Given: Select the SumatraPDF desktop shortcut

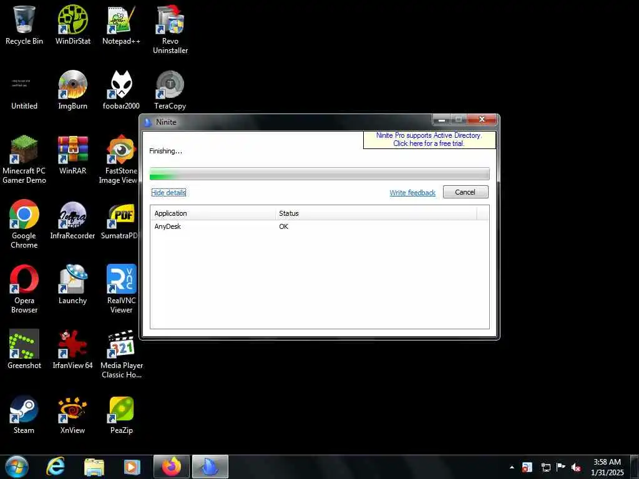Looking at the screenshot, I should pyautogui.click(x=119, y=220).
